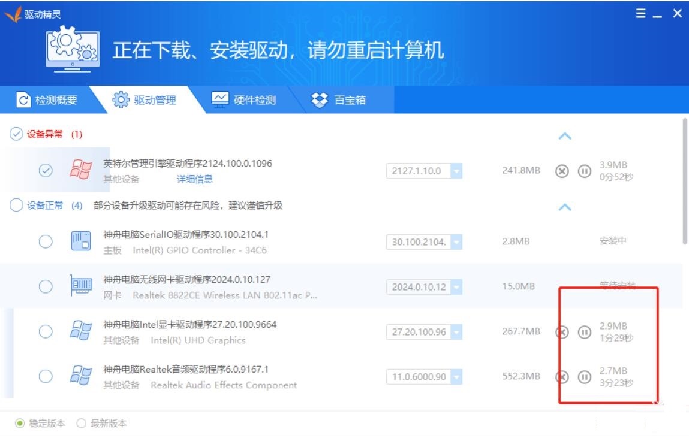Image resolution: width=689 pixels, height=438 pixels.
Task: Select the SerialIO驱动程序 checkbox
Action: (x=46, y=241)
